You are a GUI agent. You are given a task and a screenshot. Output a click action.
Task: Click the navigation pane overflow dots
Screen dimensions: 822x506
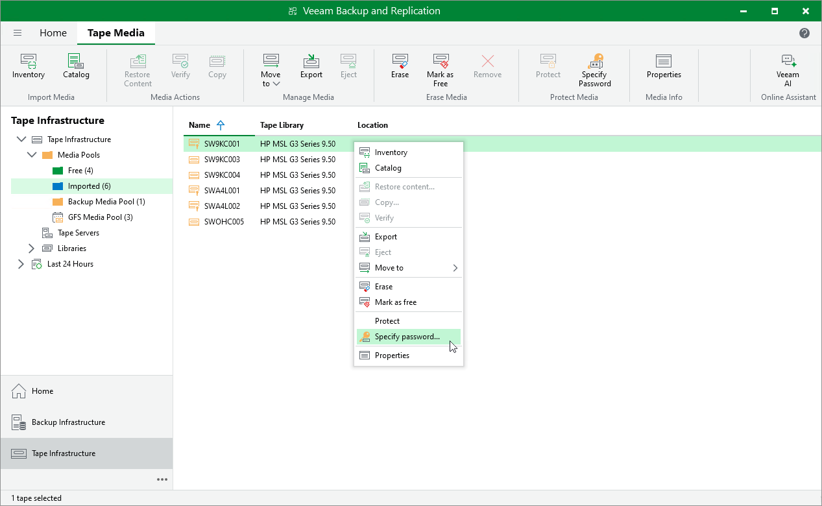(x=162, y=479)
